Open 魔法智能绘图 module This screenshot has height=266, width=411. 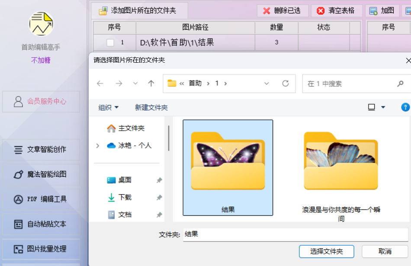(41, 175)
